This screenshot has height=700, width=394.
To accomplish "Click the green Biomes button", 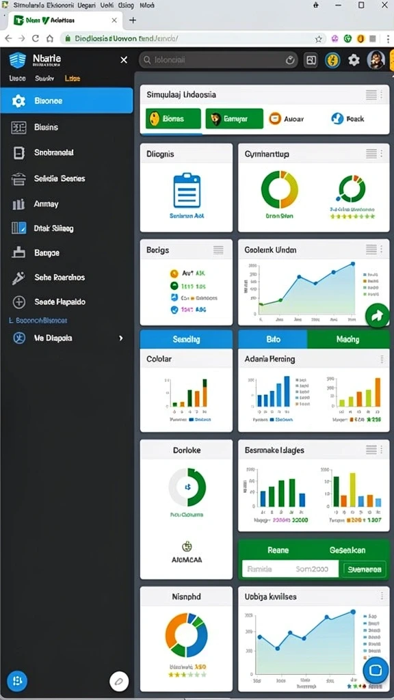I will [x=173, y=119].
